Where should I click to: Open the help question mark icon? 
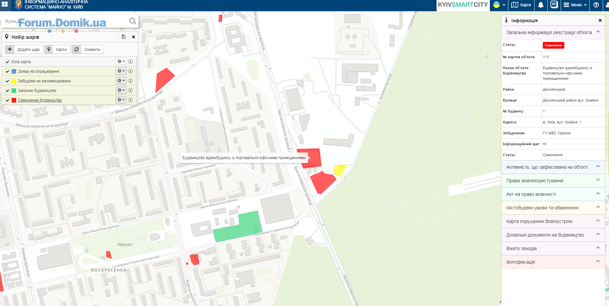596,5
